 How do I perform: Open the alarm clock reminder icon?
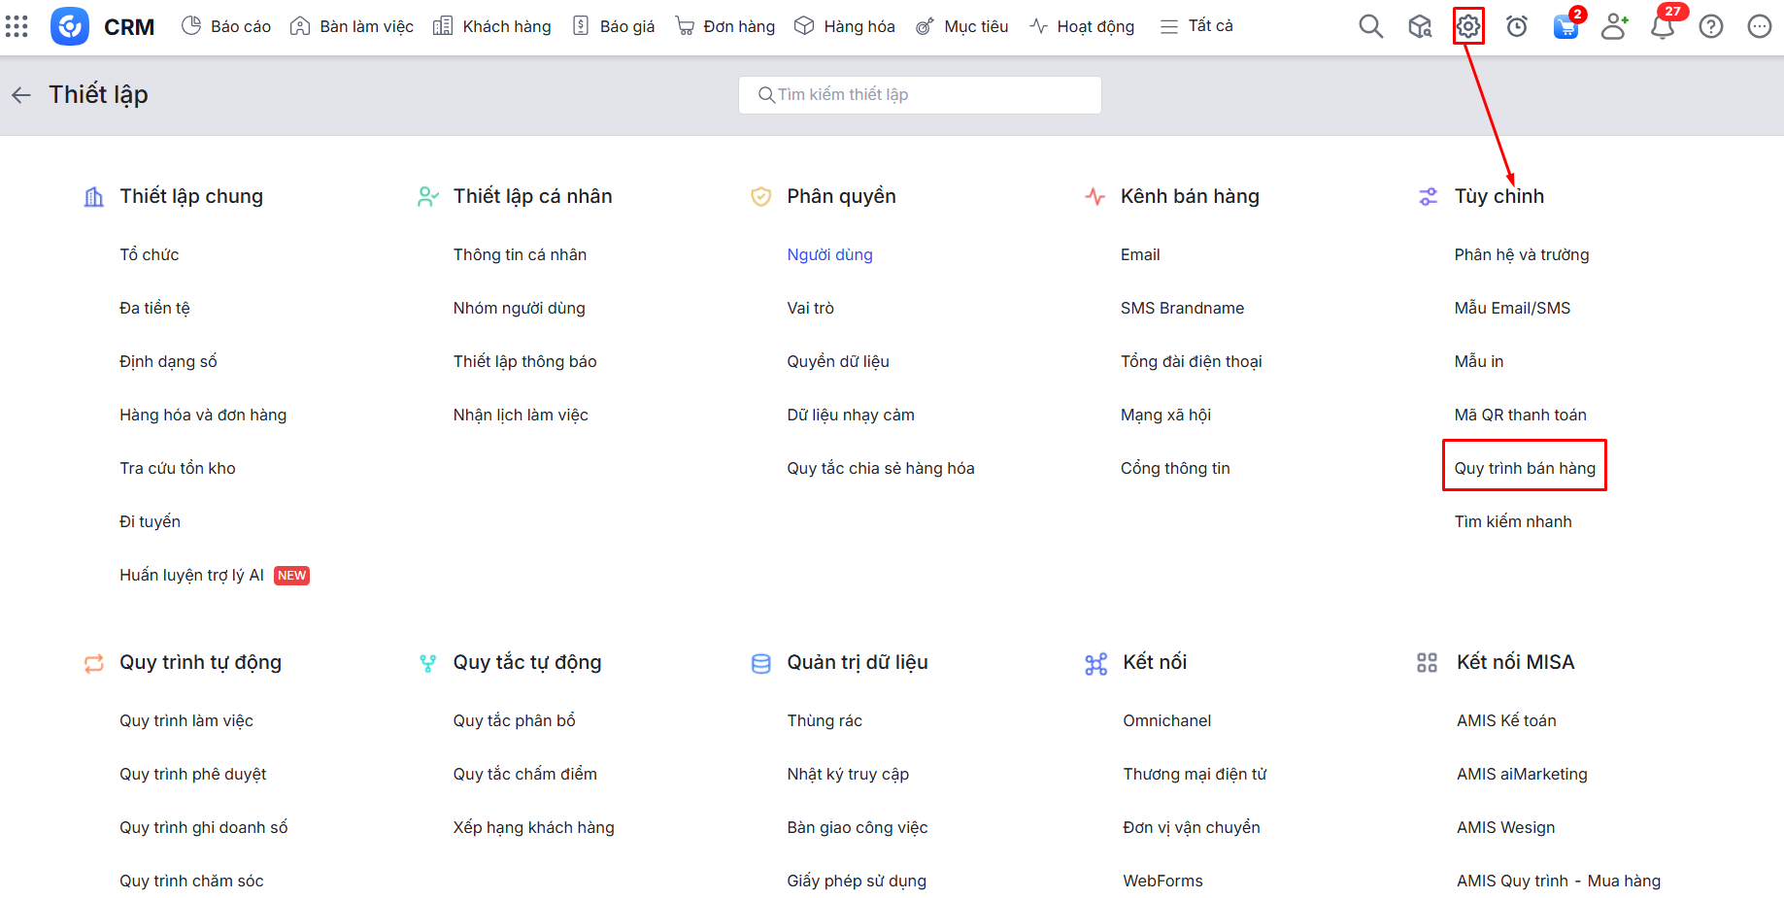click(x=1517, y=26)
